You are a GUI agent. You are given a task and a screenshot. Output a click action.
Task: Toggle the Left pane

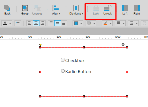point(125,10)
